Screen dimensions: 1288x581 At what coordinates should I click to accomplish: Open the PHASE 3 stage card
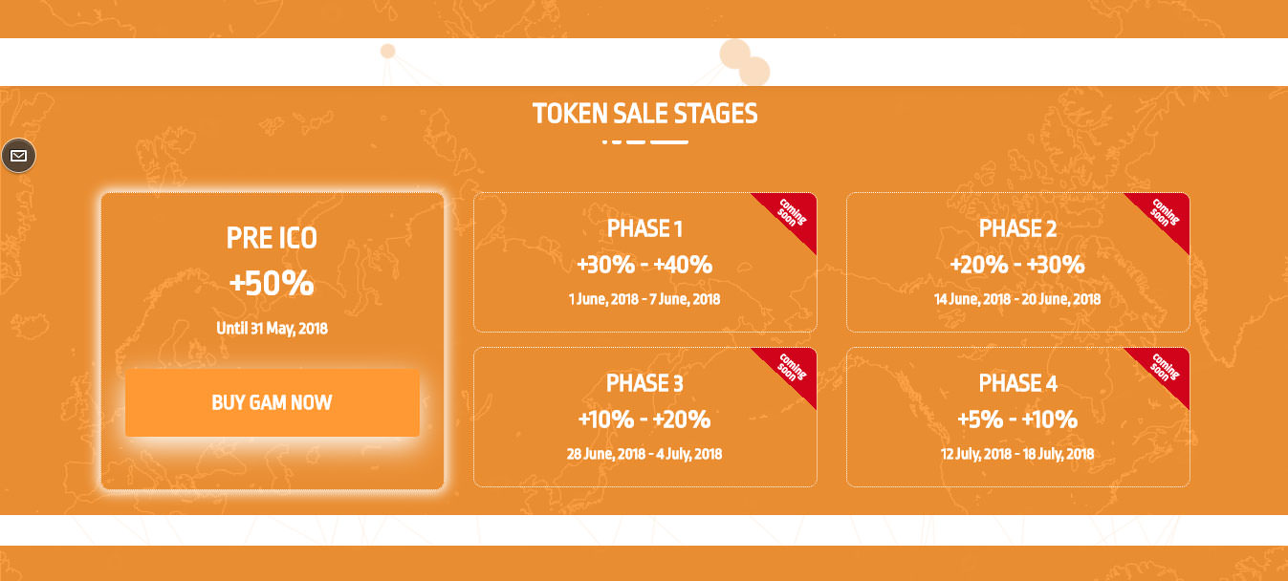tap(644, 418)
